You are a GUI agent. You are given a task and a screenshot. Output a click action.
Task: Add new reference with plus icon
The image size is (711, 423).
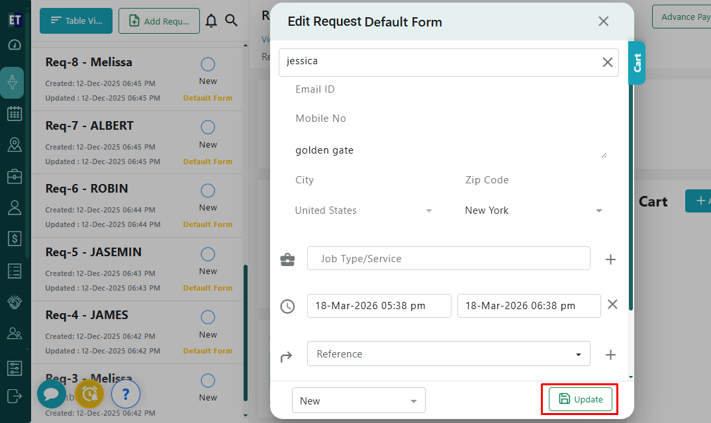tap(610, 355)
